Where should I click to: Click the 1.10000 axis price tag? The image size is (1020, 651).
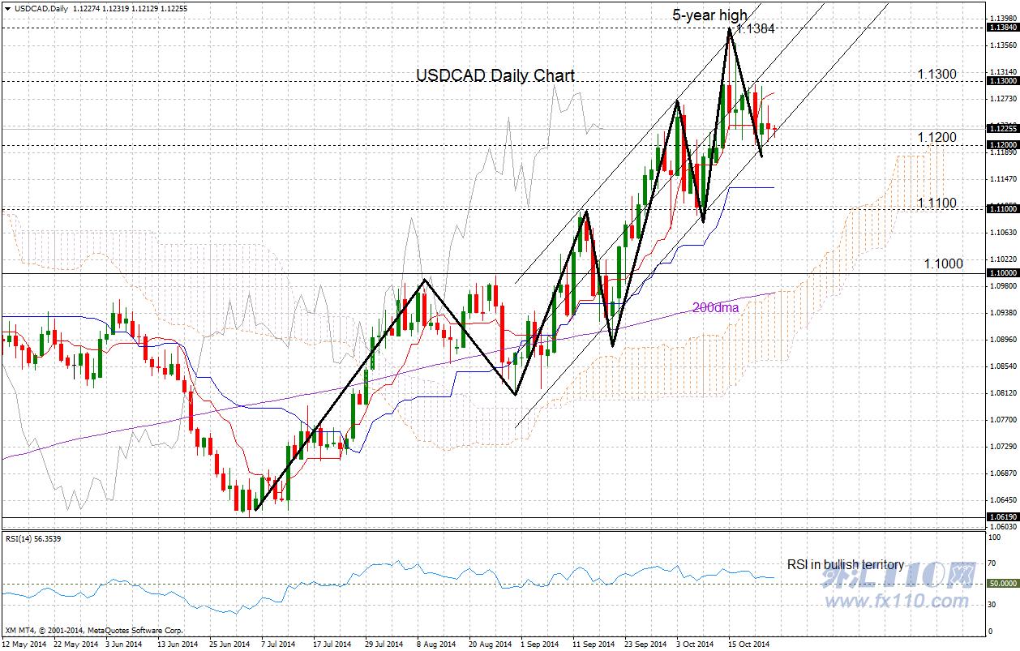[1002, 273]
